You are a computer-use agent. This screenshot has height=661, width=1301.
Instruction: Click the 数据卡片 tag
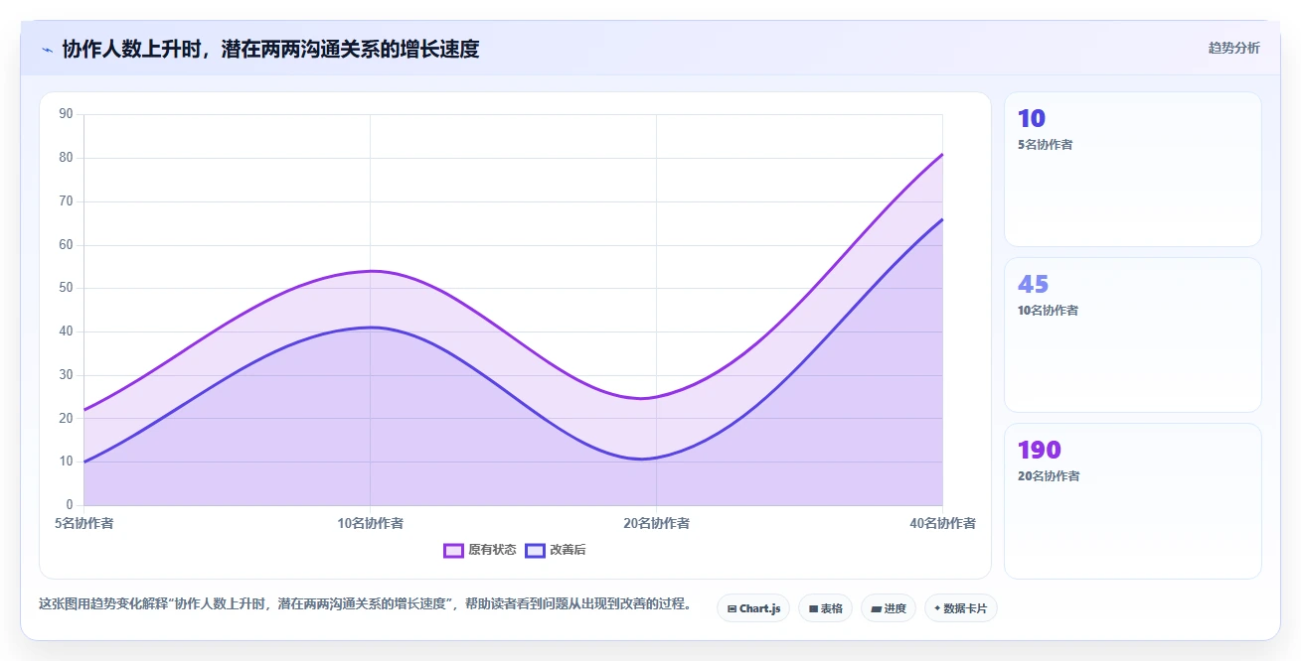click(960, 608)
